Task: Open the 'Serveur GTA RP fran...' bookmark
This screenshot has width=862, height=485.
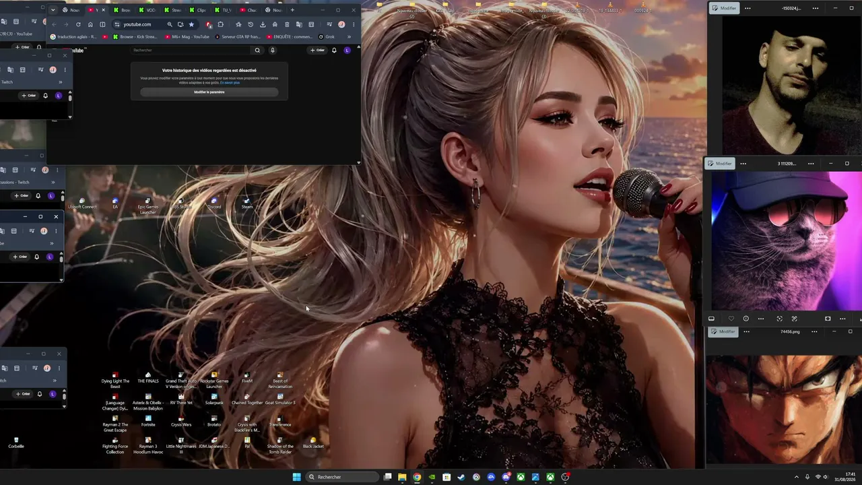Action: tap(238, 36)
